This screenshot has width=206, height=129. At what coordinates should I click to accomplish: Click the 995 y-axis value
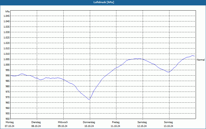(x=8, y=70)
